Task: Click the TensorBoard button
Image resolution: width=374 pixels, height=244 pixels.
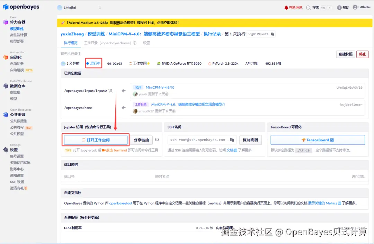Action: [x=318, y=140]
